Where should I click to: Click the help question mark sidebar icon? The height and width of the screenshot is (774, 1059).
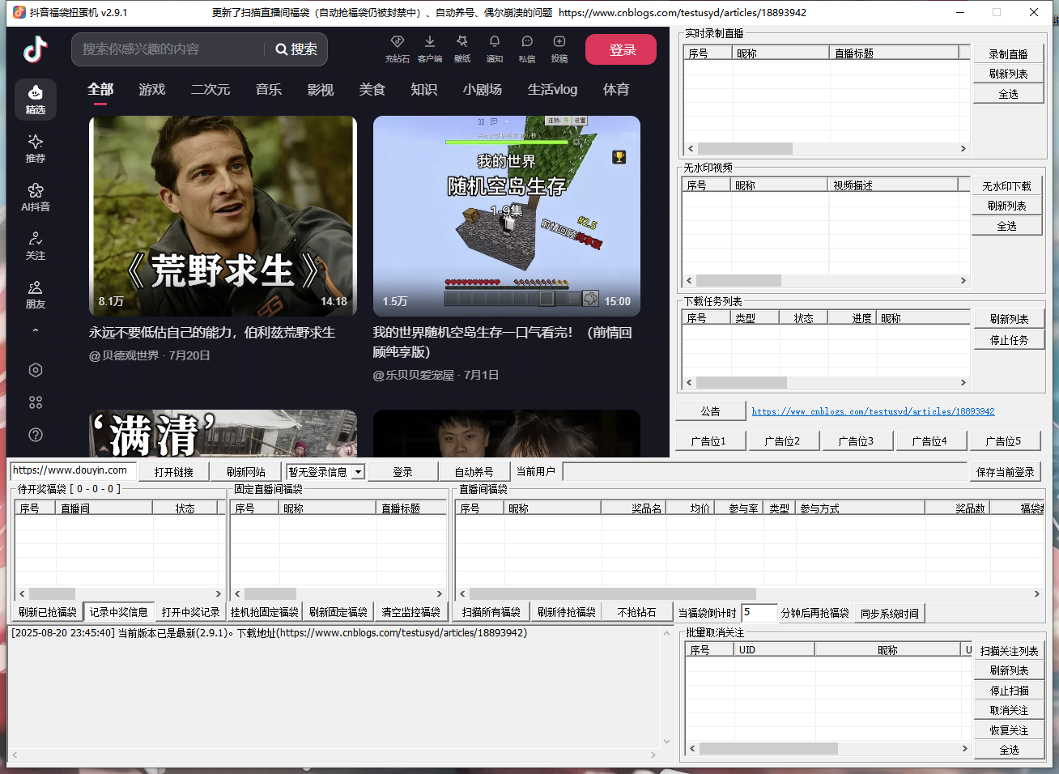(36, 435)
